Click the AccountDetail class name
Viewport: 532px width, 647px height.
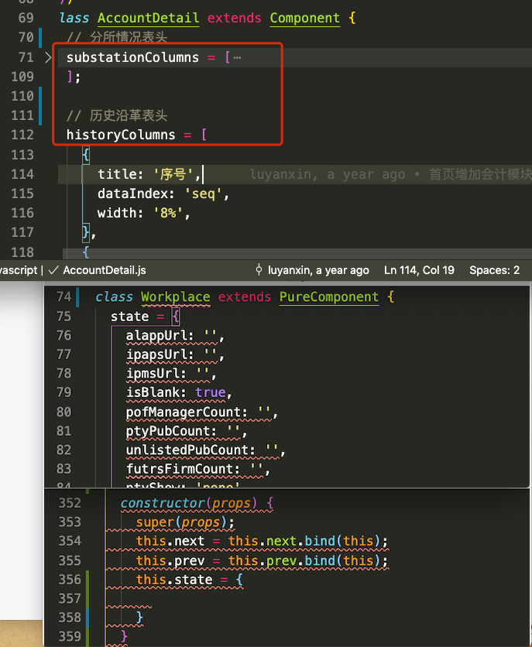click(148, 18)
